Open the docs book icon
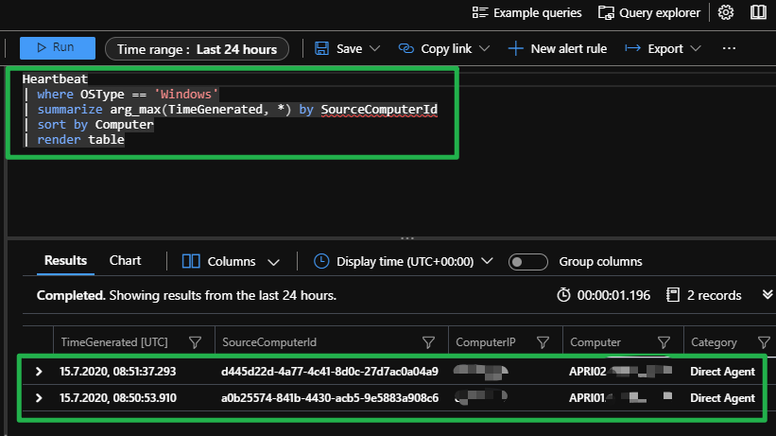The height and width of the screenshot is (436, 776). (x=758, y=12)
